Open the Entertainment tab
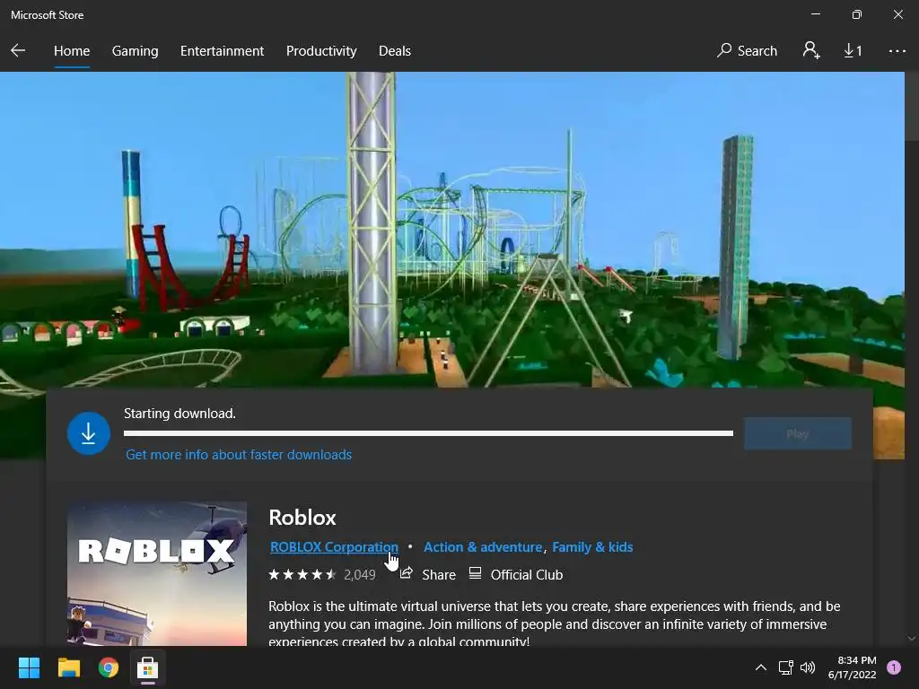This screenshot has height=689, width=919. (223, 51)
